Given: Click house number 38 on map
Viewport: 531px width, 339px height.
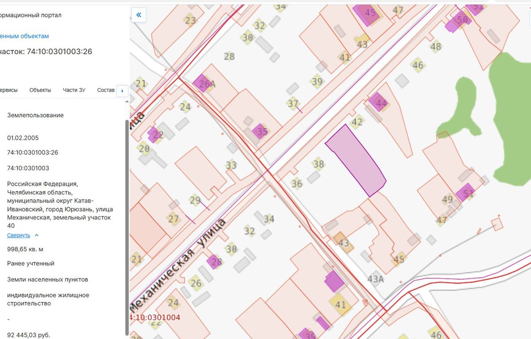Looking at the screenshot, I should click(x=319, y=164).
